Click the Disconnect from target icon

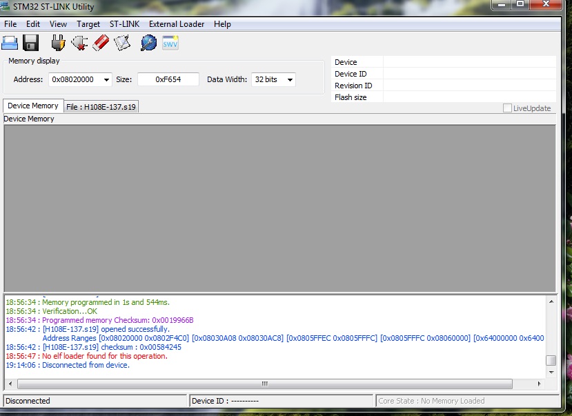click(79, 43)
